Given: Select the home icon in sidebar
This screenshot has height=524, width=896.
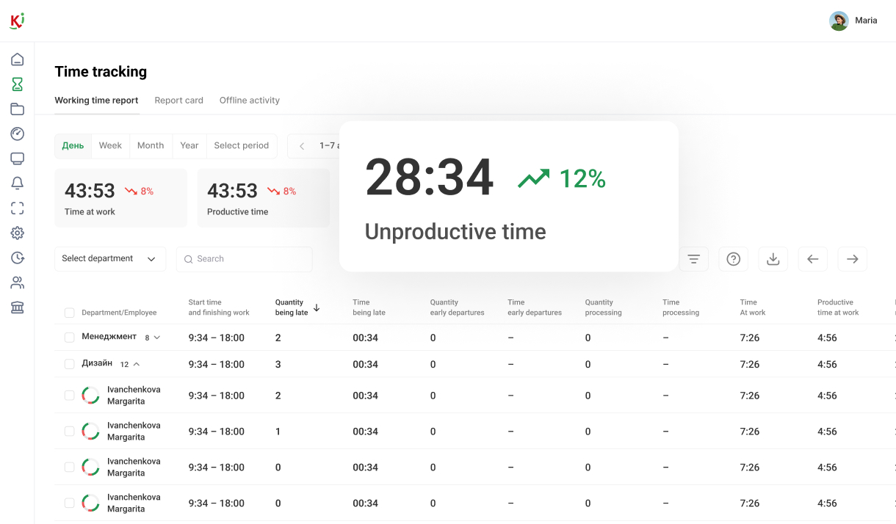Looking at the screenshot, I should coord(17,59).
